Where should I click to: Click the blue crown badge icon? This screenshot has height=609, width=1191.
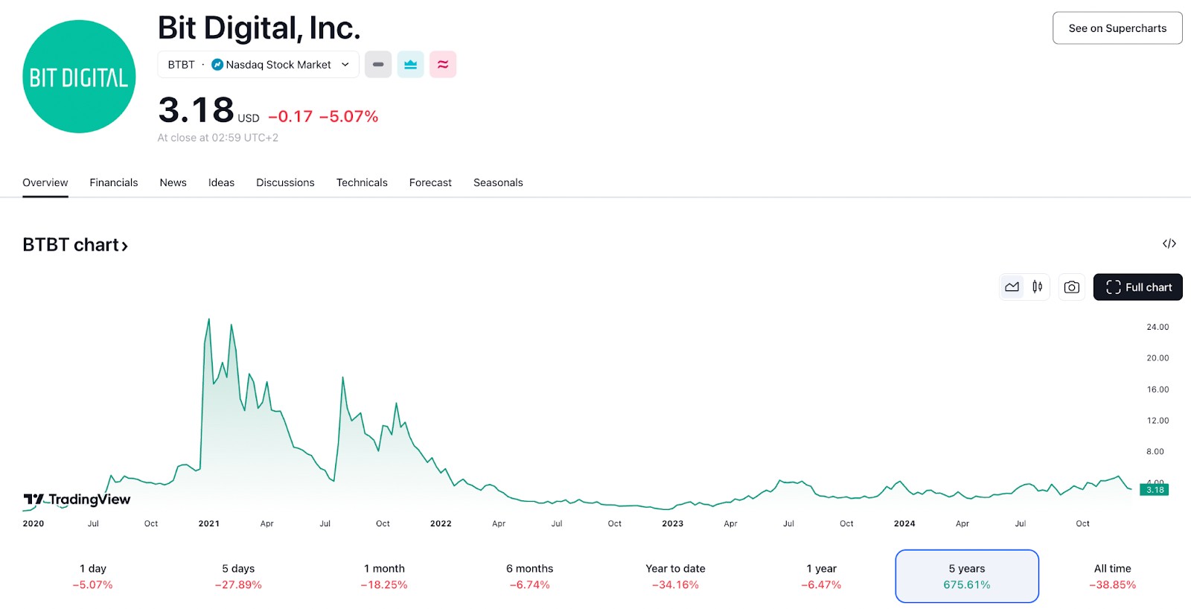410,65
